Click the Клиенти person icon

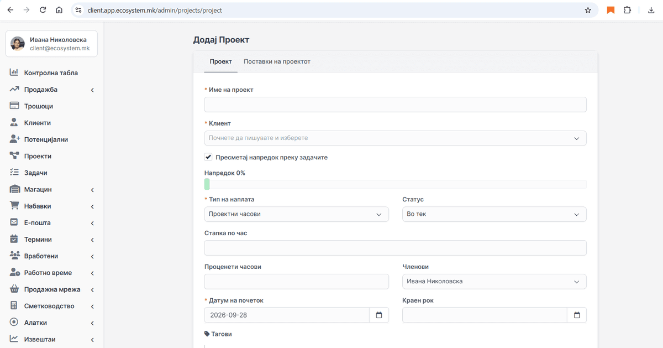click(14, 122)
